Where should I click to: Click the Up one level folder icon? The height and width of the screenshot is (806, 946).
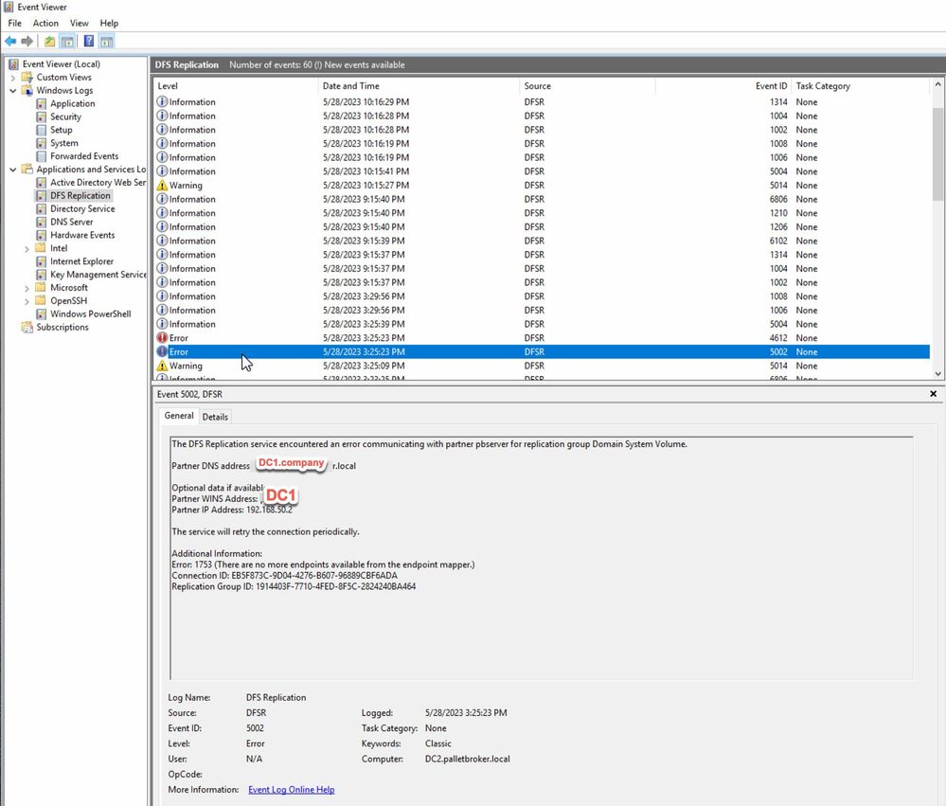[x=49, y=41]
